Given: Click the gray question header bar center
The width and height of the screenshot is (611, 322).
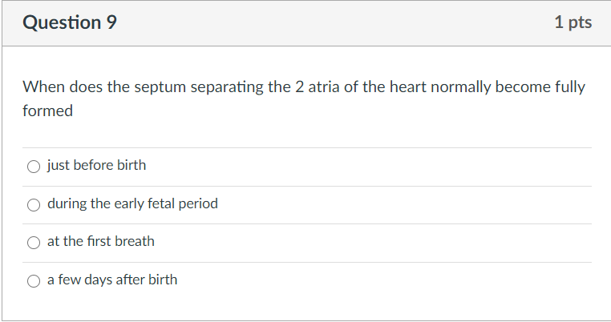Looking at the screenshot, I should [x=305, y=23].
